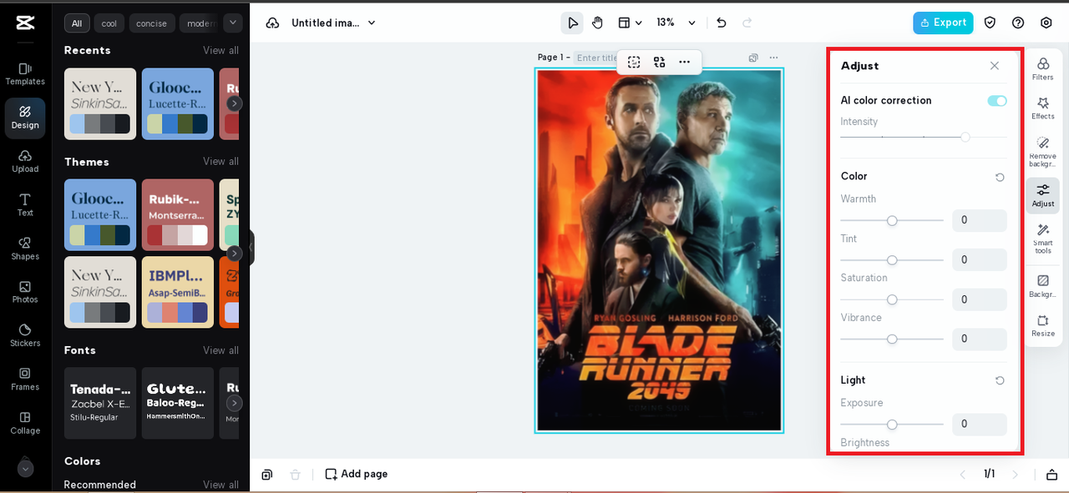Select the All filter tag
The width and height of the screenshot is (1069, 493).
[x=77, y=23]
